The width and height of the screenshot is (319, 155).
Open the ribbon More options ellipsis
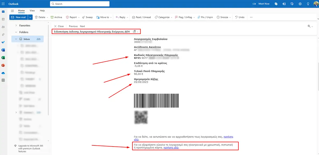[x=251, y=17]
